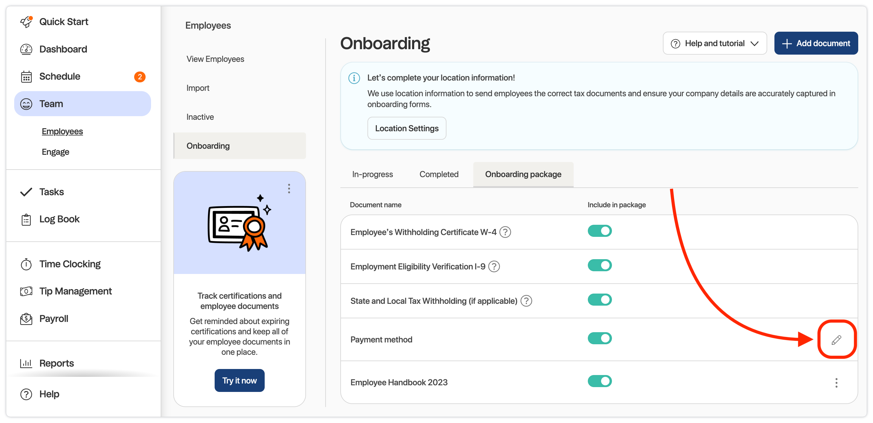
Task: Open three-dot menu for Employee Handbook 2023
Action: (x=836, y=383)
